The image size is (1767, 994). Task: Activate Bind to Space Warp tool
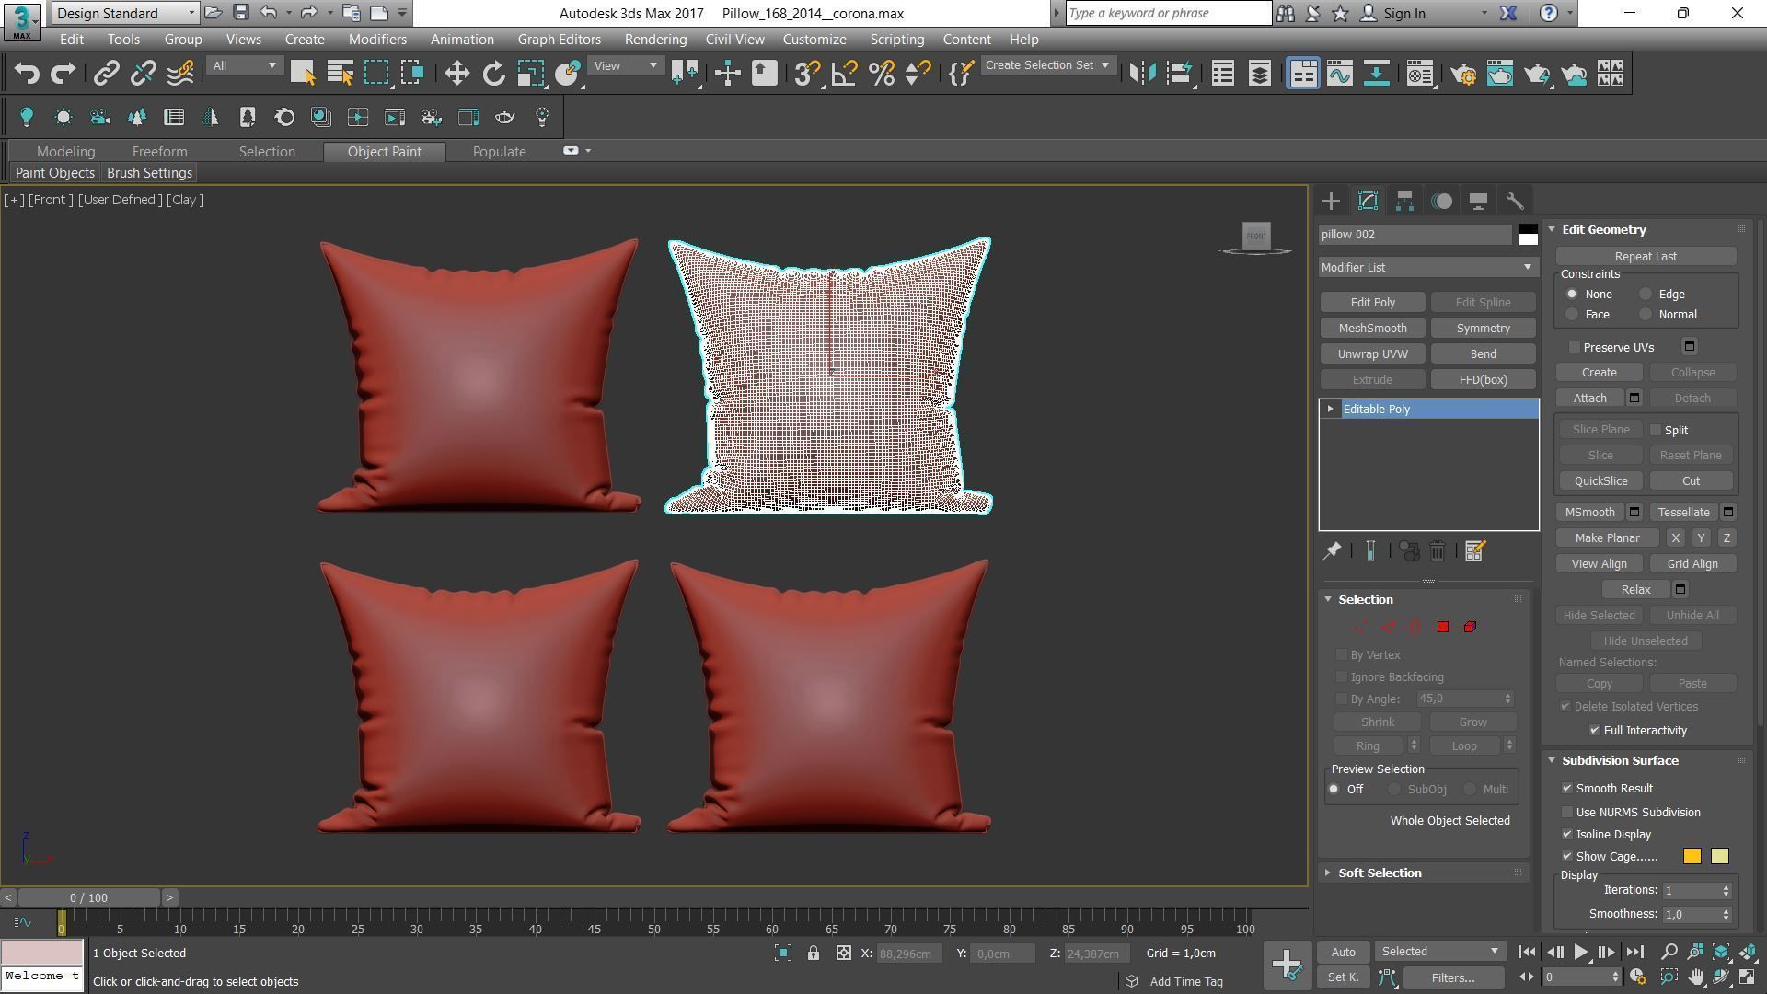180,74
